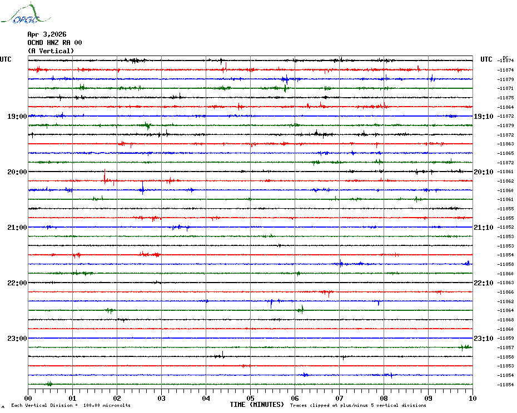Click the '08' minute axis tick label

tap(384, 398)
